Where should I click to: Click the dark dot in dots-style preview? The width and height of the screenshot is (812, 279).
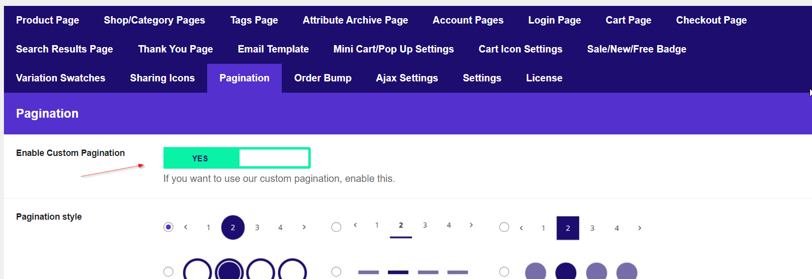[x=566, y=272]
